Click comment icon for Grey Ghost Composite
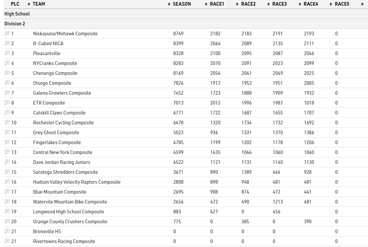The image size is (368, 247). click(x=7, y=132)
